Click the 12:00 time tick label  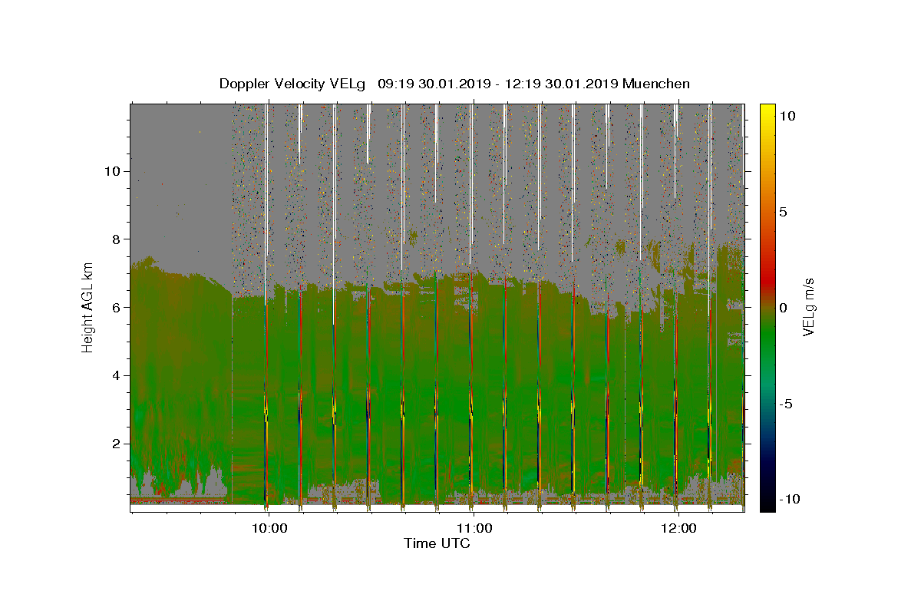pyautogui.click(x=678, y=529)
